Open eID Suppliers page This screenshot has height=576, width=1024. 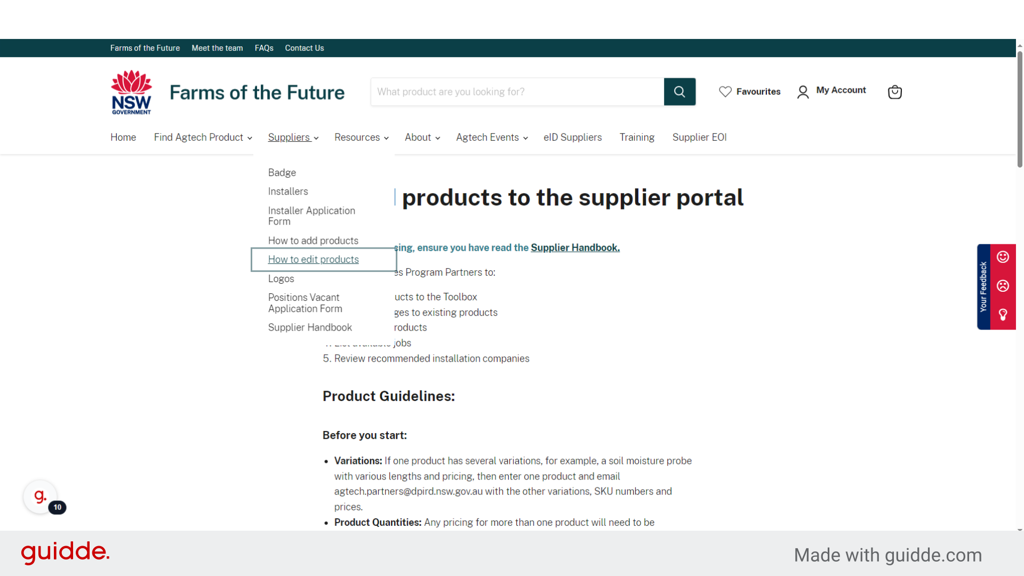click(x=572, y=137)
